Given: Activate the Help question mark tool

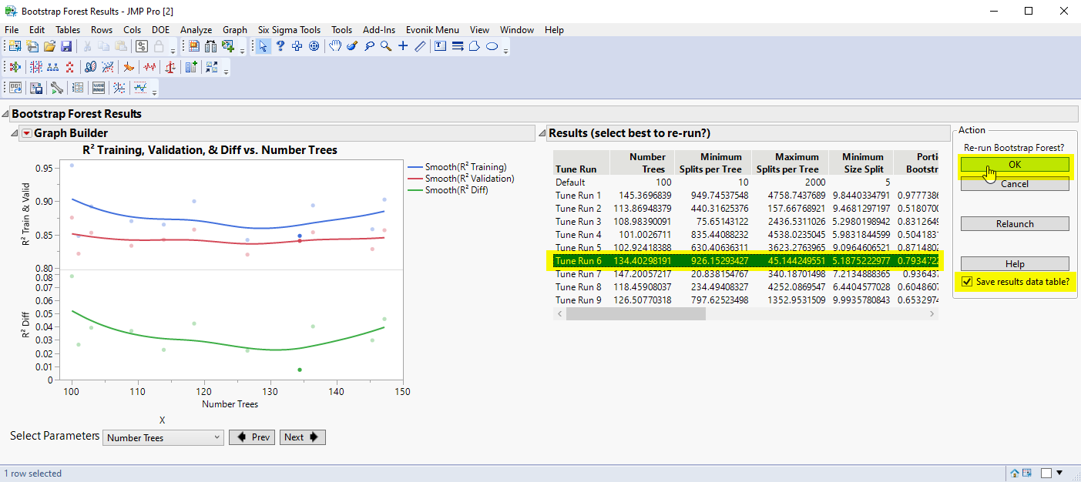Looking at the screenshot, I should [x=280, y=46].
